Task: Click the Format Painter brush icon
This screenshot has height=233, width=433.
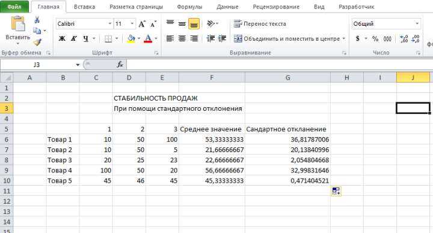Action: tap(37, 42)
